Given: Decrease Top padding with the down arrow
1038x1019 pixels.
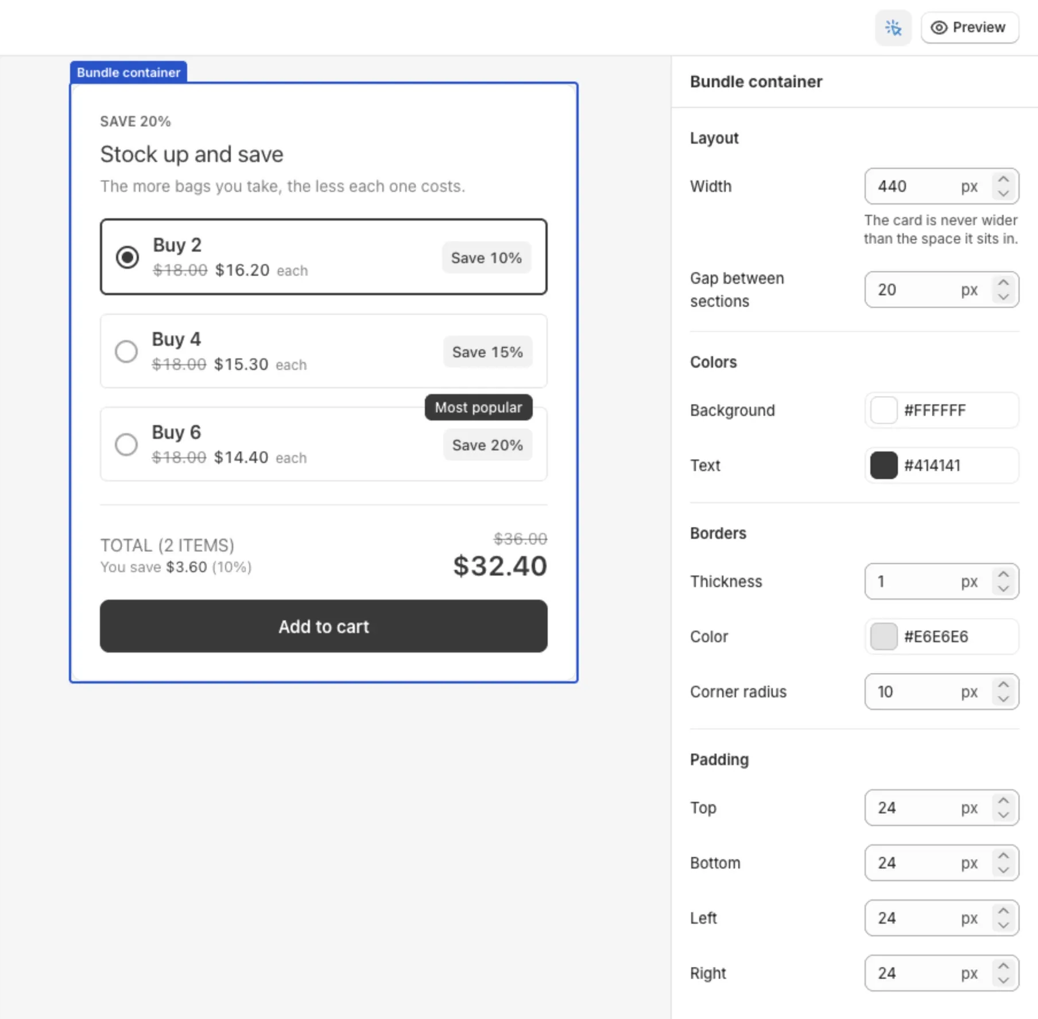Looking at the screenshot, I should pos(1004,815).
